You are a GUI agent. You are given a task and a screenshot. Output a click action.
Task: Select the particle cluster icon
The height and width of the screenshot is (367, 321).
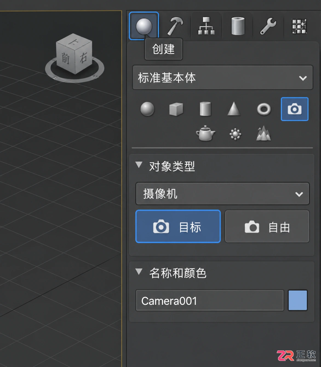[x=235, y=134]
